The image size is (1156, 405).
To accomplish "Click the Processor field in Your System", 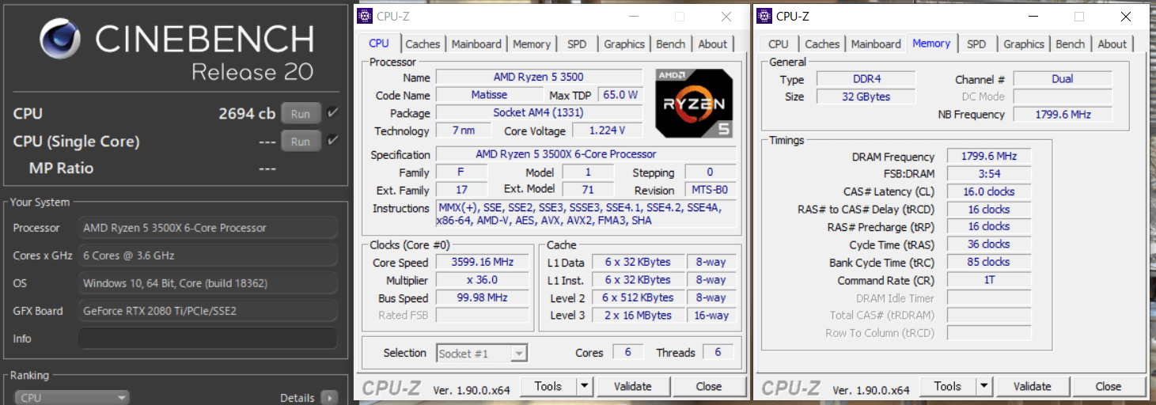I will tap(208, 228).
